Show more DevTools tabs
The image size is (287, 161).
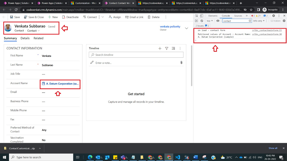(x=246, y=16)
